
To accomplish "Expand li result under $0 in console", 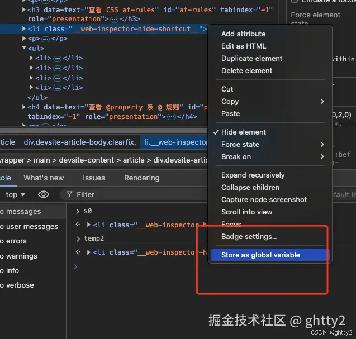I will (89, 225).
